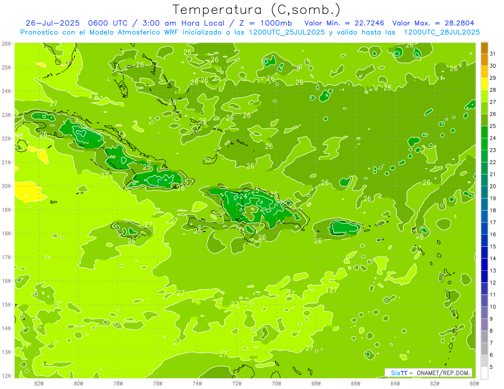Click the colorbar label "11"
504x389 pixels.
pyautogui.click(x=493, y=295)
